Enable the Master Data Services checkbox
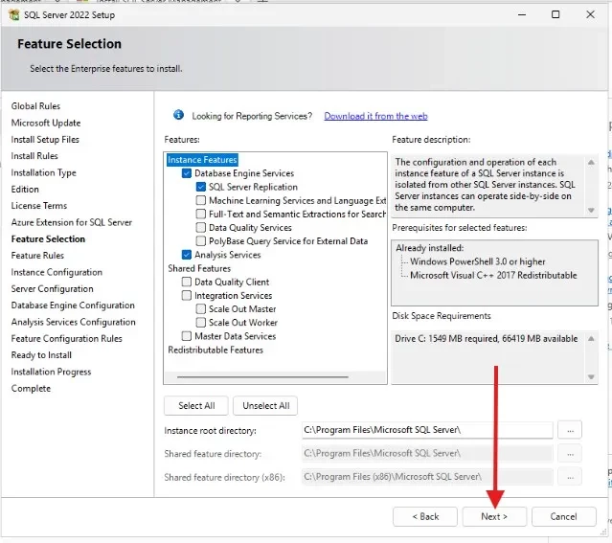612x543 pixels. point(187,336)
